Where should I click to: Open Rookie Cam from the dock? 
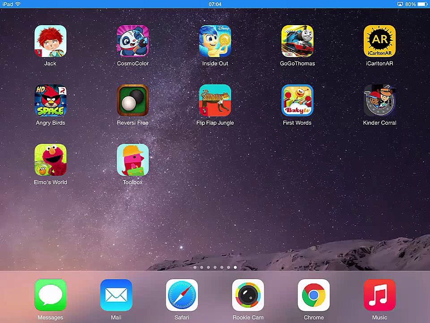click(248, 295)
